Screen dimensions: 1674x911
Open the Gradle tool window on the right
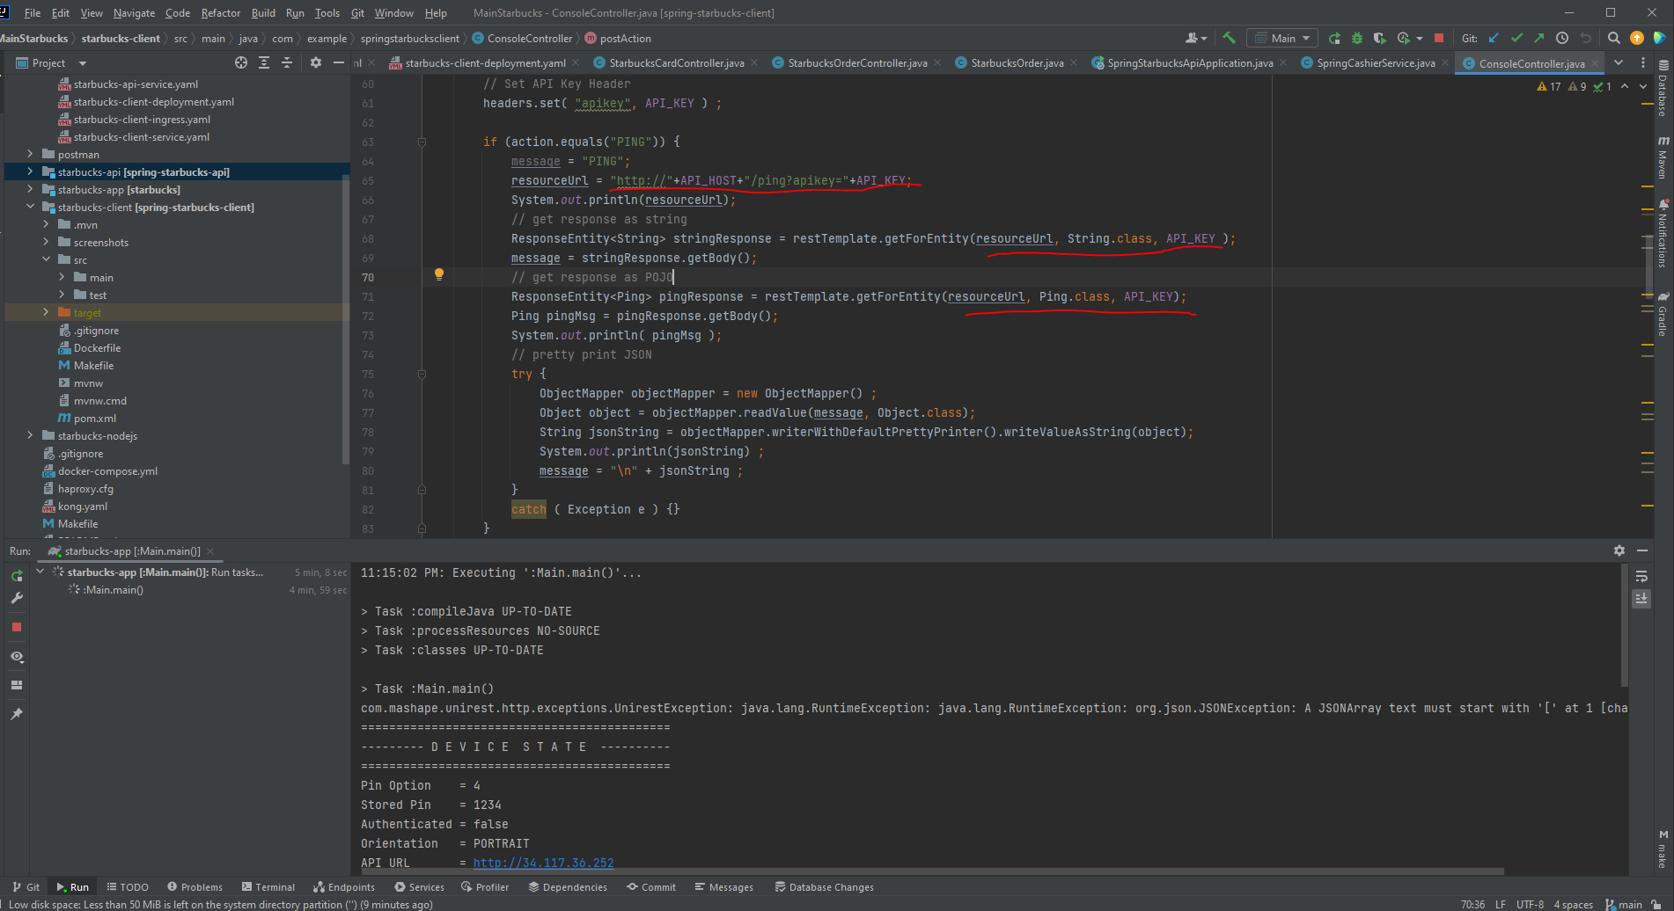pos(1663,318)
